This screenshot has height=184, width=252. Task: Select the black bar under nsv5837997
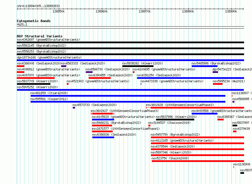click(235, 125)
